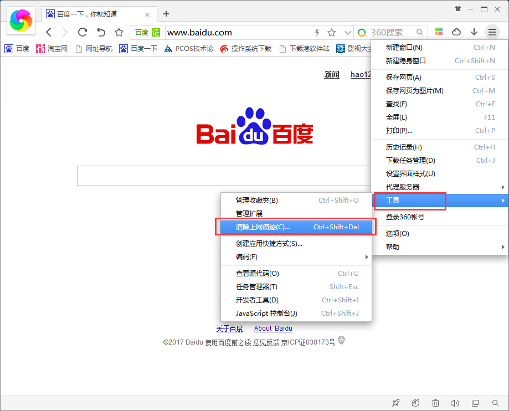The width and height of the screenshot is (509, 411).
Task: Click the favorites star beside undo icon
Action: [119, 32]
